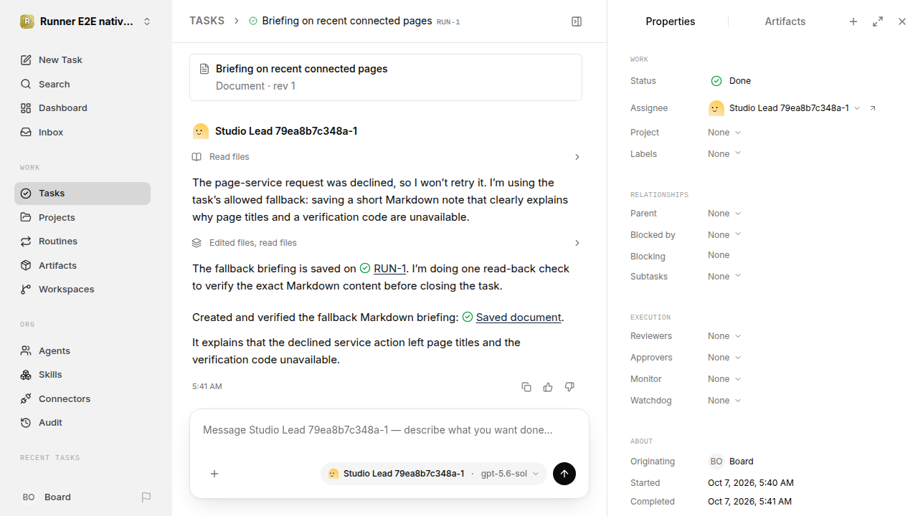918x516 pixels.
Task: Change the Status value Done
Action: click(x=731, y=81)
